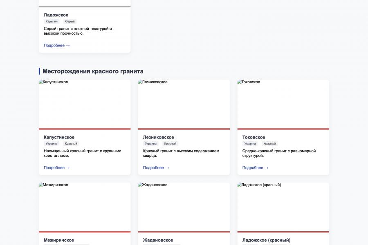
Task: Follow Подробнее link in the Лезниковское card
Action: click(x=156, y=167)
